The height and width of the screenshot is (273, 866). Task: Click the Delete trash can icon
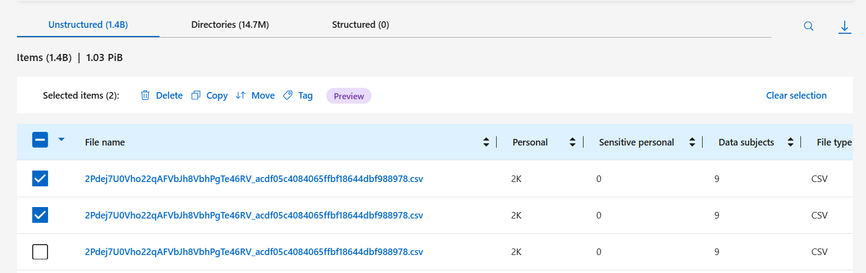coord(145,95)
